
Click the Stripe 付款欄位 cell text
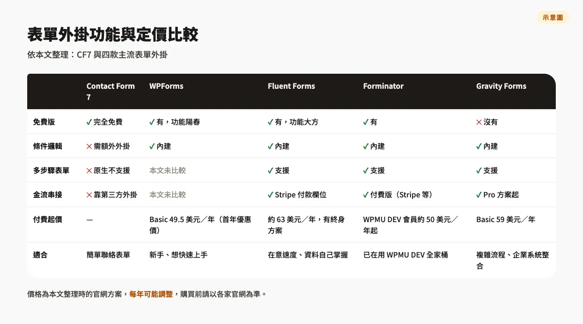301,194
